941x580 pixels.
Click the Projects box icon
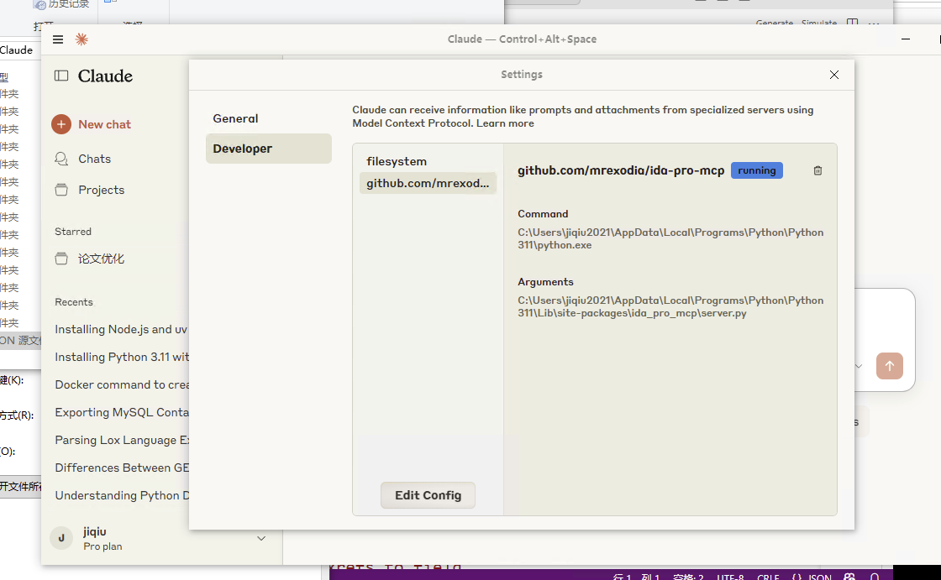tap(61, 190)
